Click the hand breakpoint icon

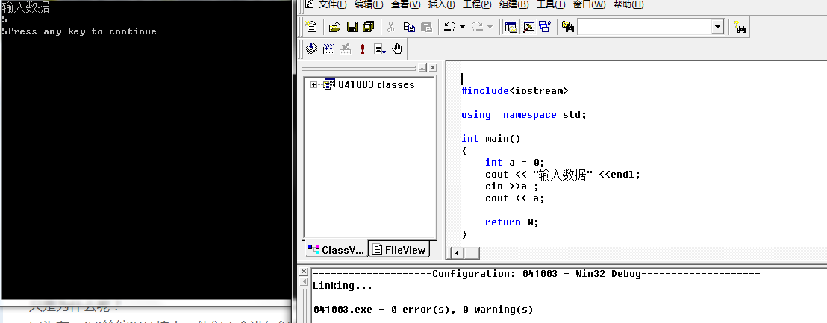coord(397,49)
